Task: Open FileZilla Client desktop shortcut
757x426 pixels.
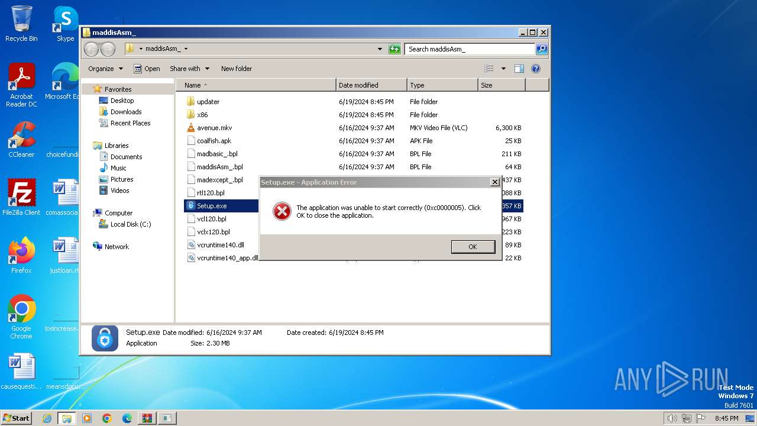Action: click(x=21, y=198)
